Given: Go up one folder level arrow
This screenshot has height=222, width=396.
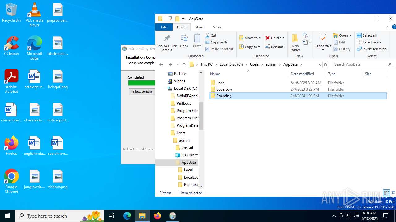Looking at the screenshot, I should pyautogui.click(x=184, y=64).
